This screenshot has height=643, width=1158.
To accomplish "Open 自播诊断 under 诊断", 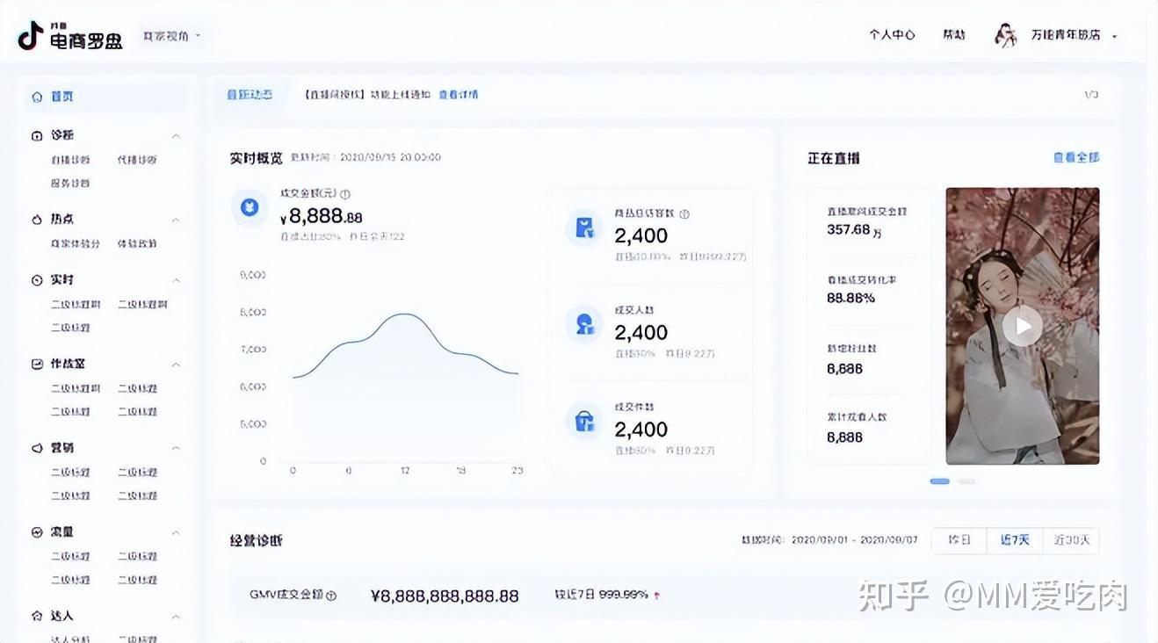I will [x=70, y=160].
